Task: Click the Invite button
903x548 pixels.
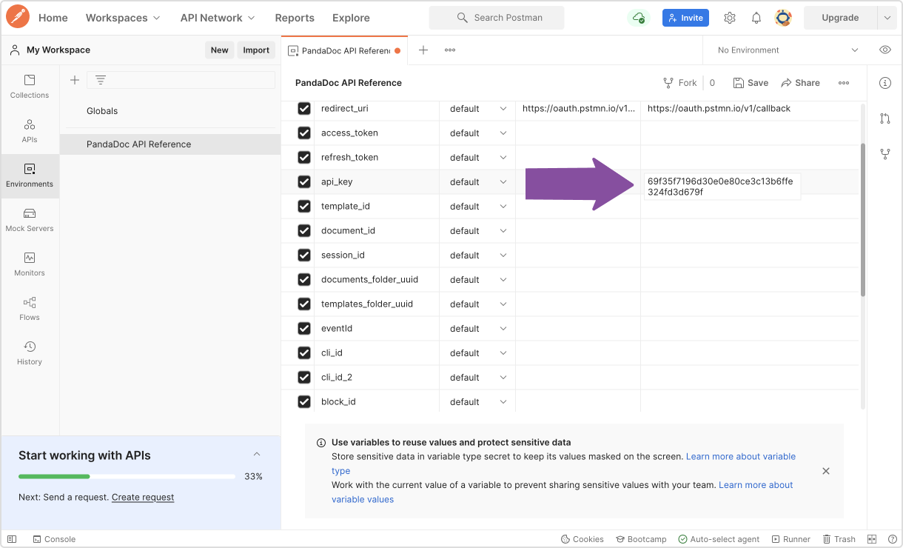Action: click(685, 18)
